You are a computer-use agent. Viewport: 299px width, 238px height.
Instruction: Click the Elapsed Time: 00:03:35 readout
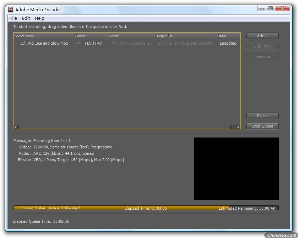click(146, 208)
